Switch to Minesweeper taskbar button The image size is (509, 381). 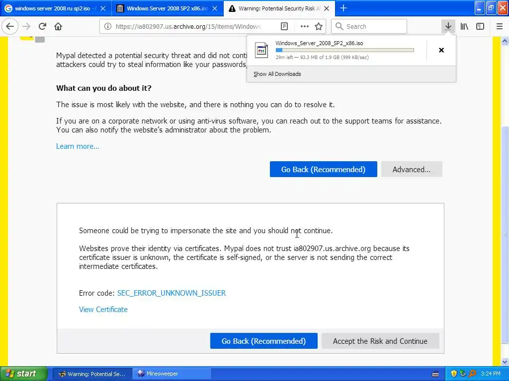click(171, 374)
